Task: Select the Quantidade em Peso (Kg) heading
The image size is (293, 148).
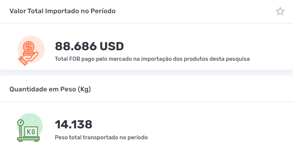Action: (x=50, y=89)
